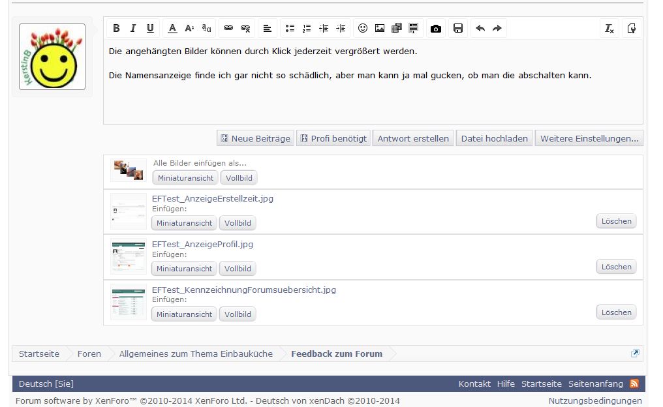Lösche den Anhang EFTest_AnzeigeProfil.jpg
Viewport: 663px width, 407px height.
[615, 266]
